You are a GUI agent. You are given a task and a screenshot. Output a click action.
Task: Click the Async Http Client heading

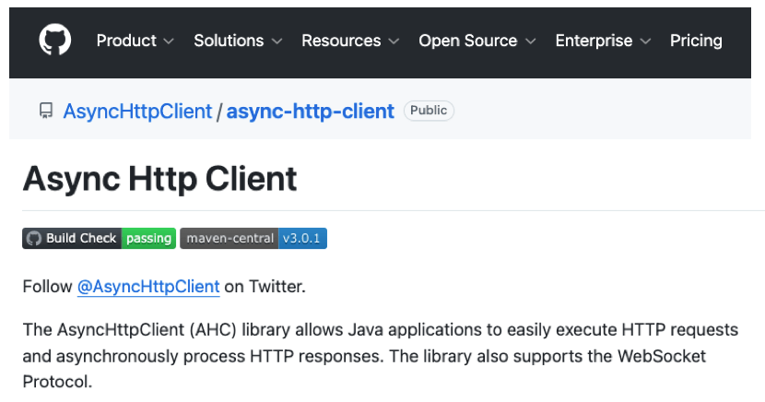[x=159, y=178]
